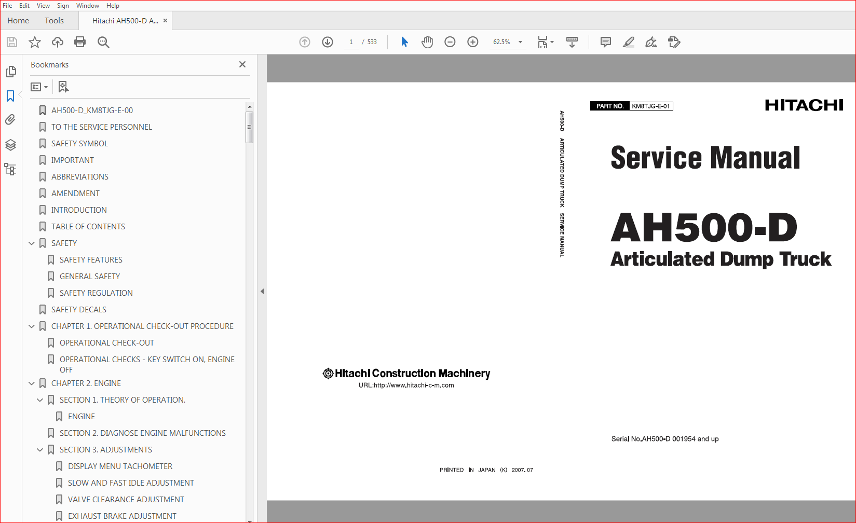Click the read mode keyboard-arrow icon
Screen dimensions: 856x523
point(572,42)
